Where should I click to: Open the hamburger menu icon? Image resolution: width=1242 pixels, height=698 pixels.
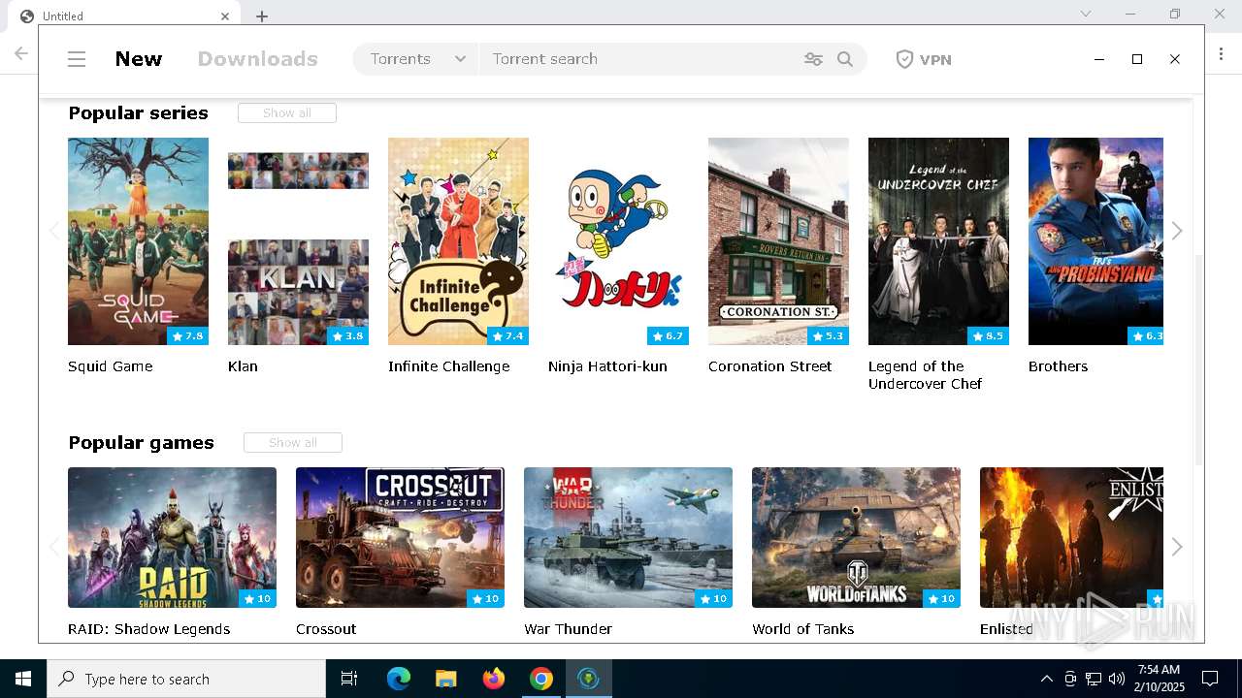77,59
